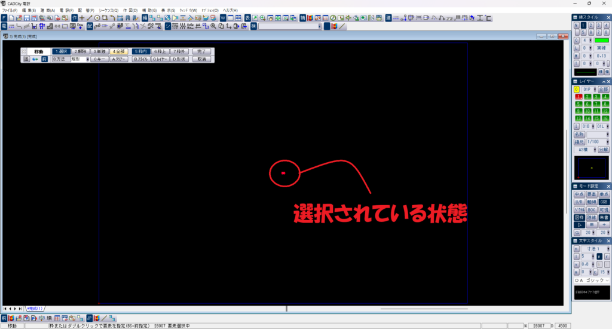Open the 表示(S) menu
612x329 pixels.
[x=168, y=11]
